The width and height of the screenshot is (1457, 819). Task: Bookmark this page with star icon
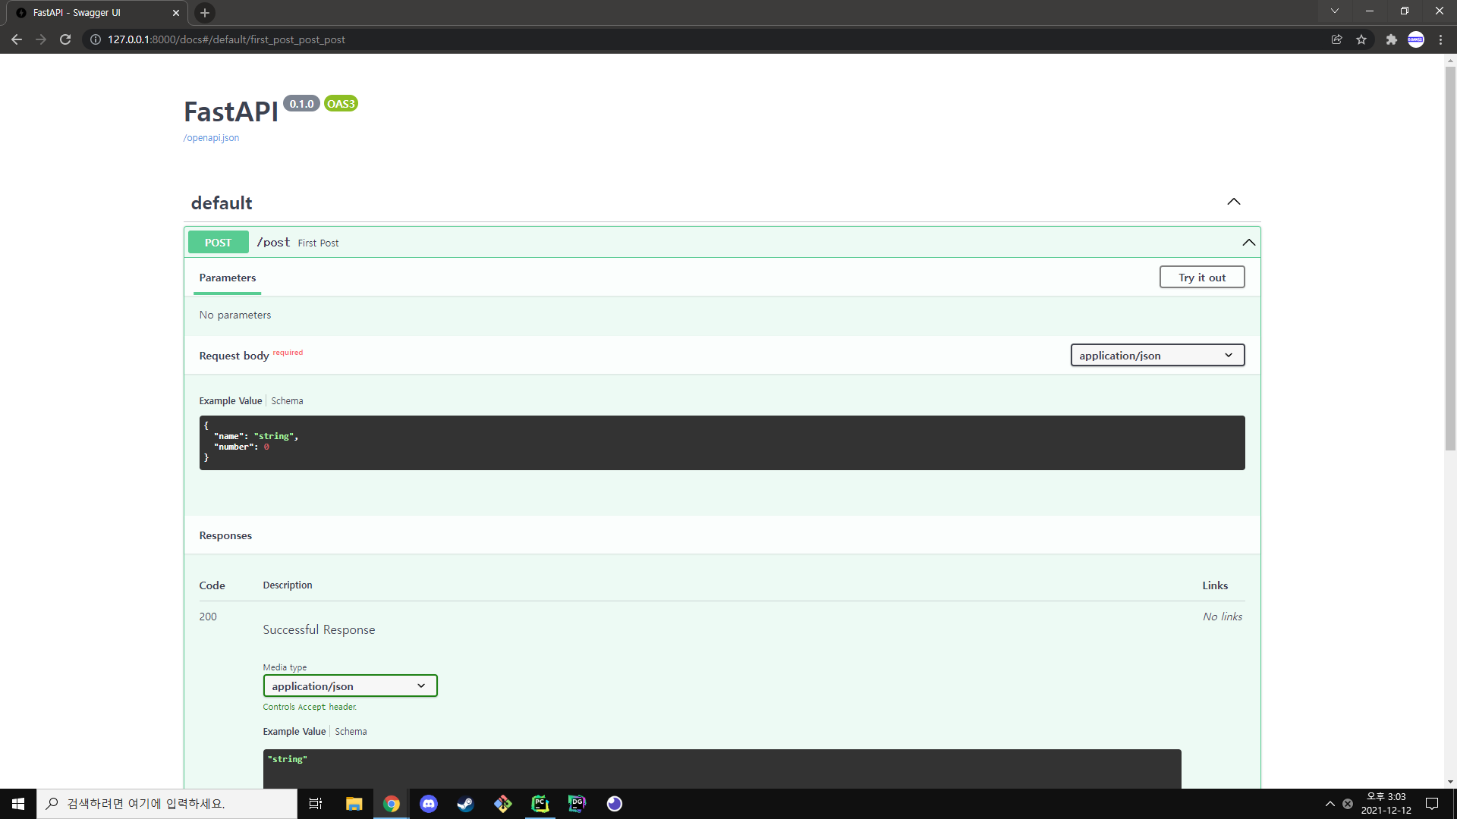(x=1361, y=39)
